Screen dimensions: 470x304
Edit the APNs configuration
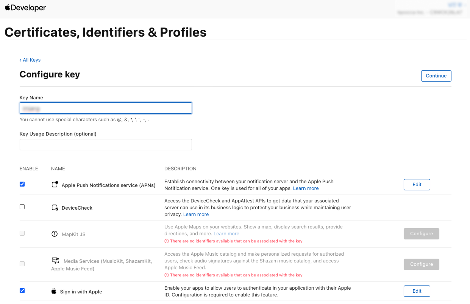[x=417, y=185]
